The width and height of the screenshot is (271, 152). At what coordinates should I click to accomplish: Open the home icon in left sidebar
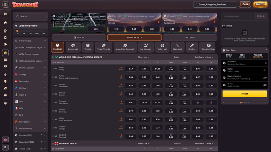point(5,23)
